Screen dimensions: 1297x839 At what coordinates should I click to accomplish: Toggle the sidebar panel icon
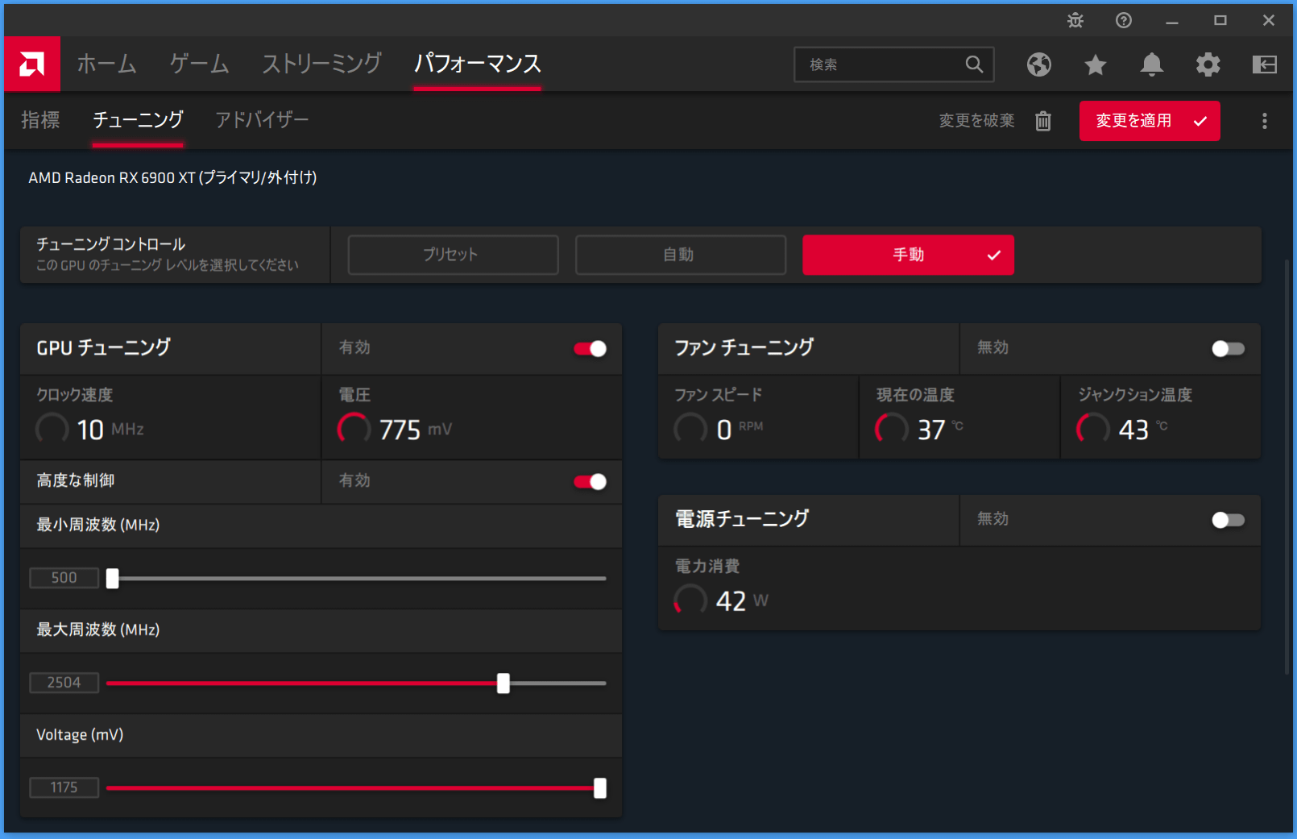point(1265,64)
